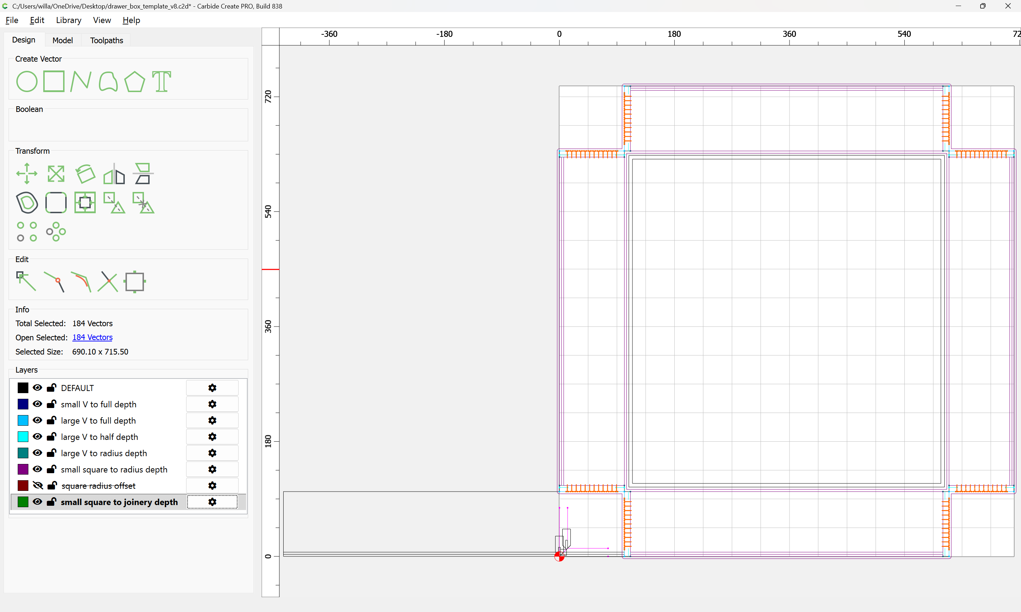Show the square radius offset layer
This screenshot has width=1021, height=612.
[38, 486]
